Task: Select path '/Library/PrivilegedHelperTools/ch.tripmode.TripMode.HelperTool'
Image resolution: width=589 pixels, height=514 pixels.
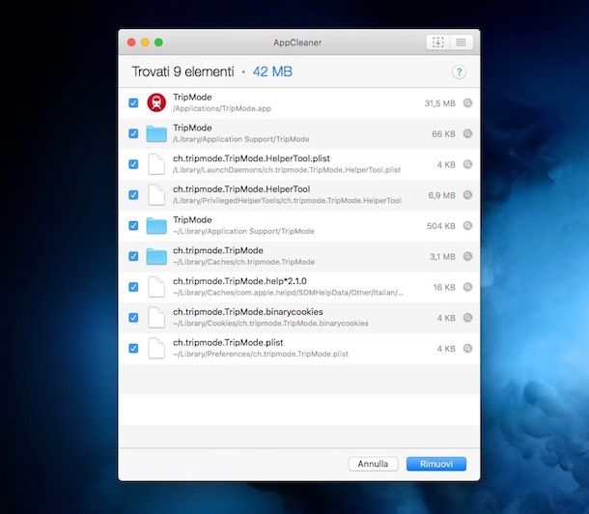Action: tap(287, 201)
